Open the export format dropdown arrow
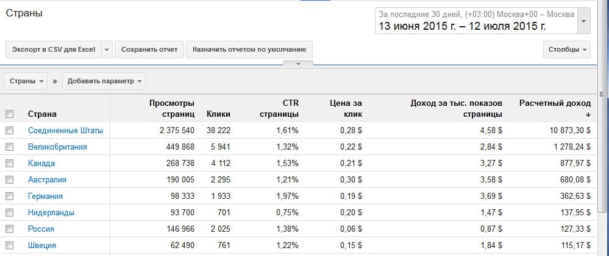Screen dimensions: 609x256 [107, 50]
